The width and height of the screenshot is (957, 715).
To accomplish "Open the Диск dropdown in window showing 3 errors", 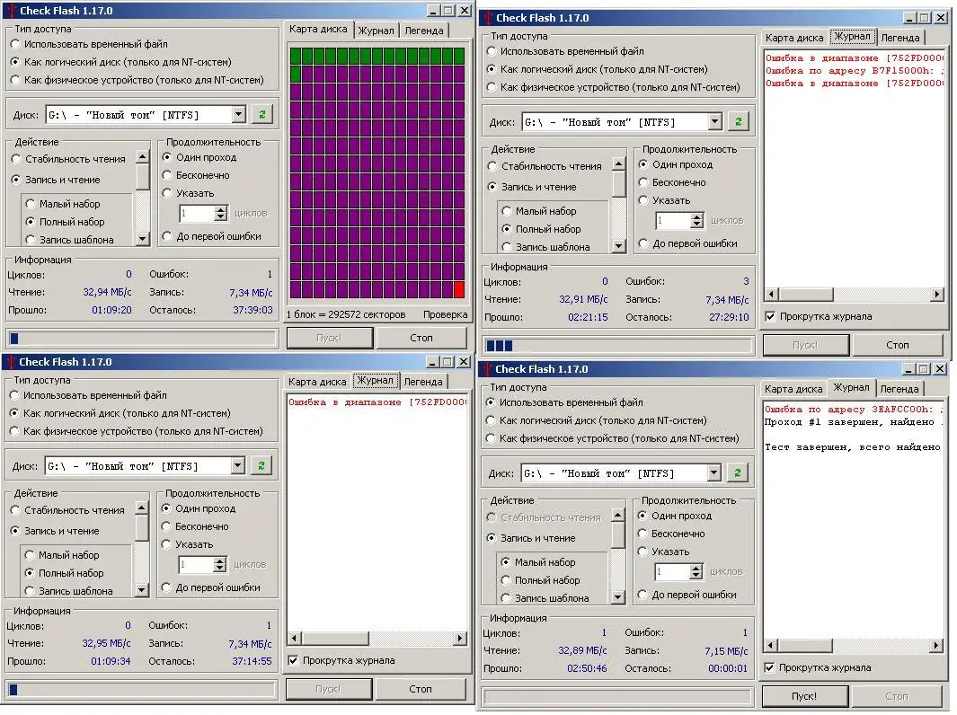I will (x=715, y=121).
